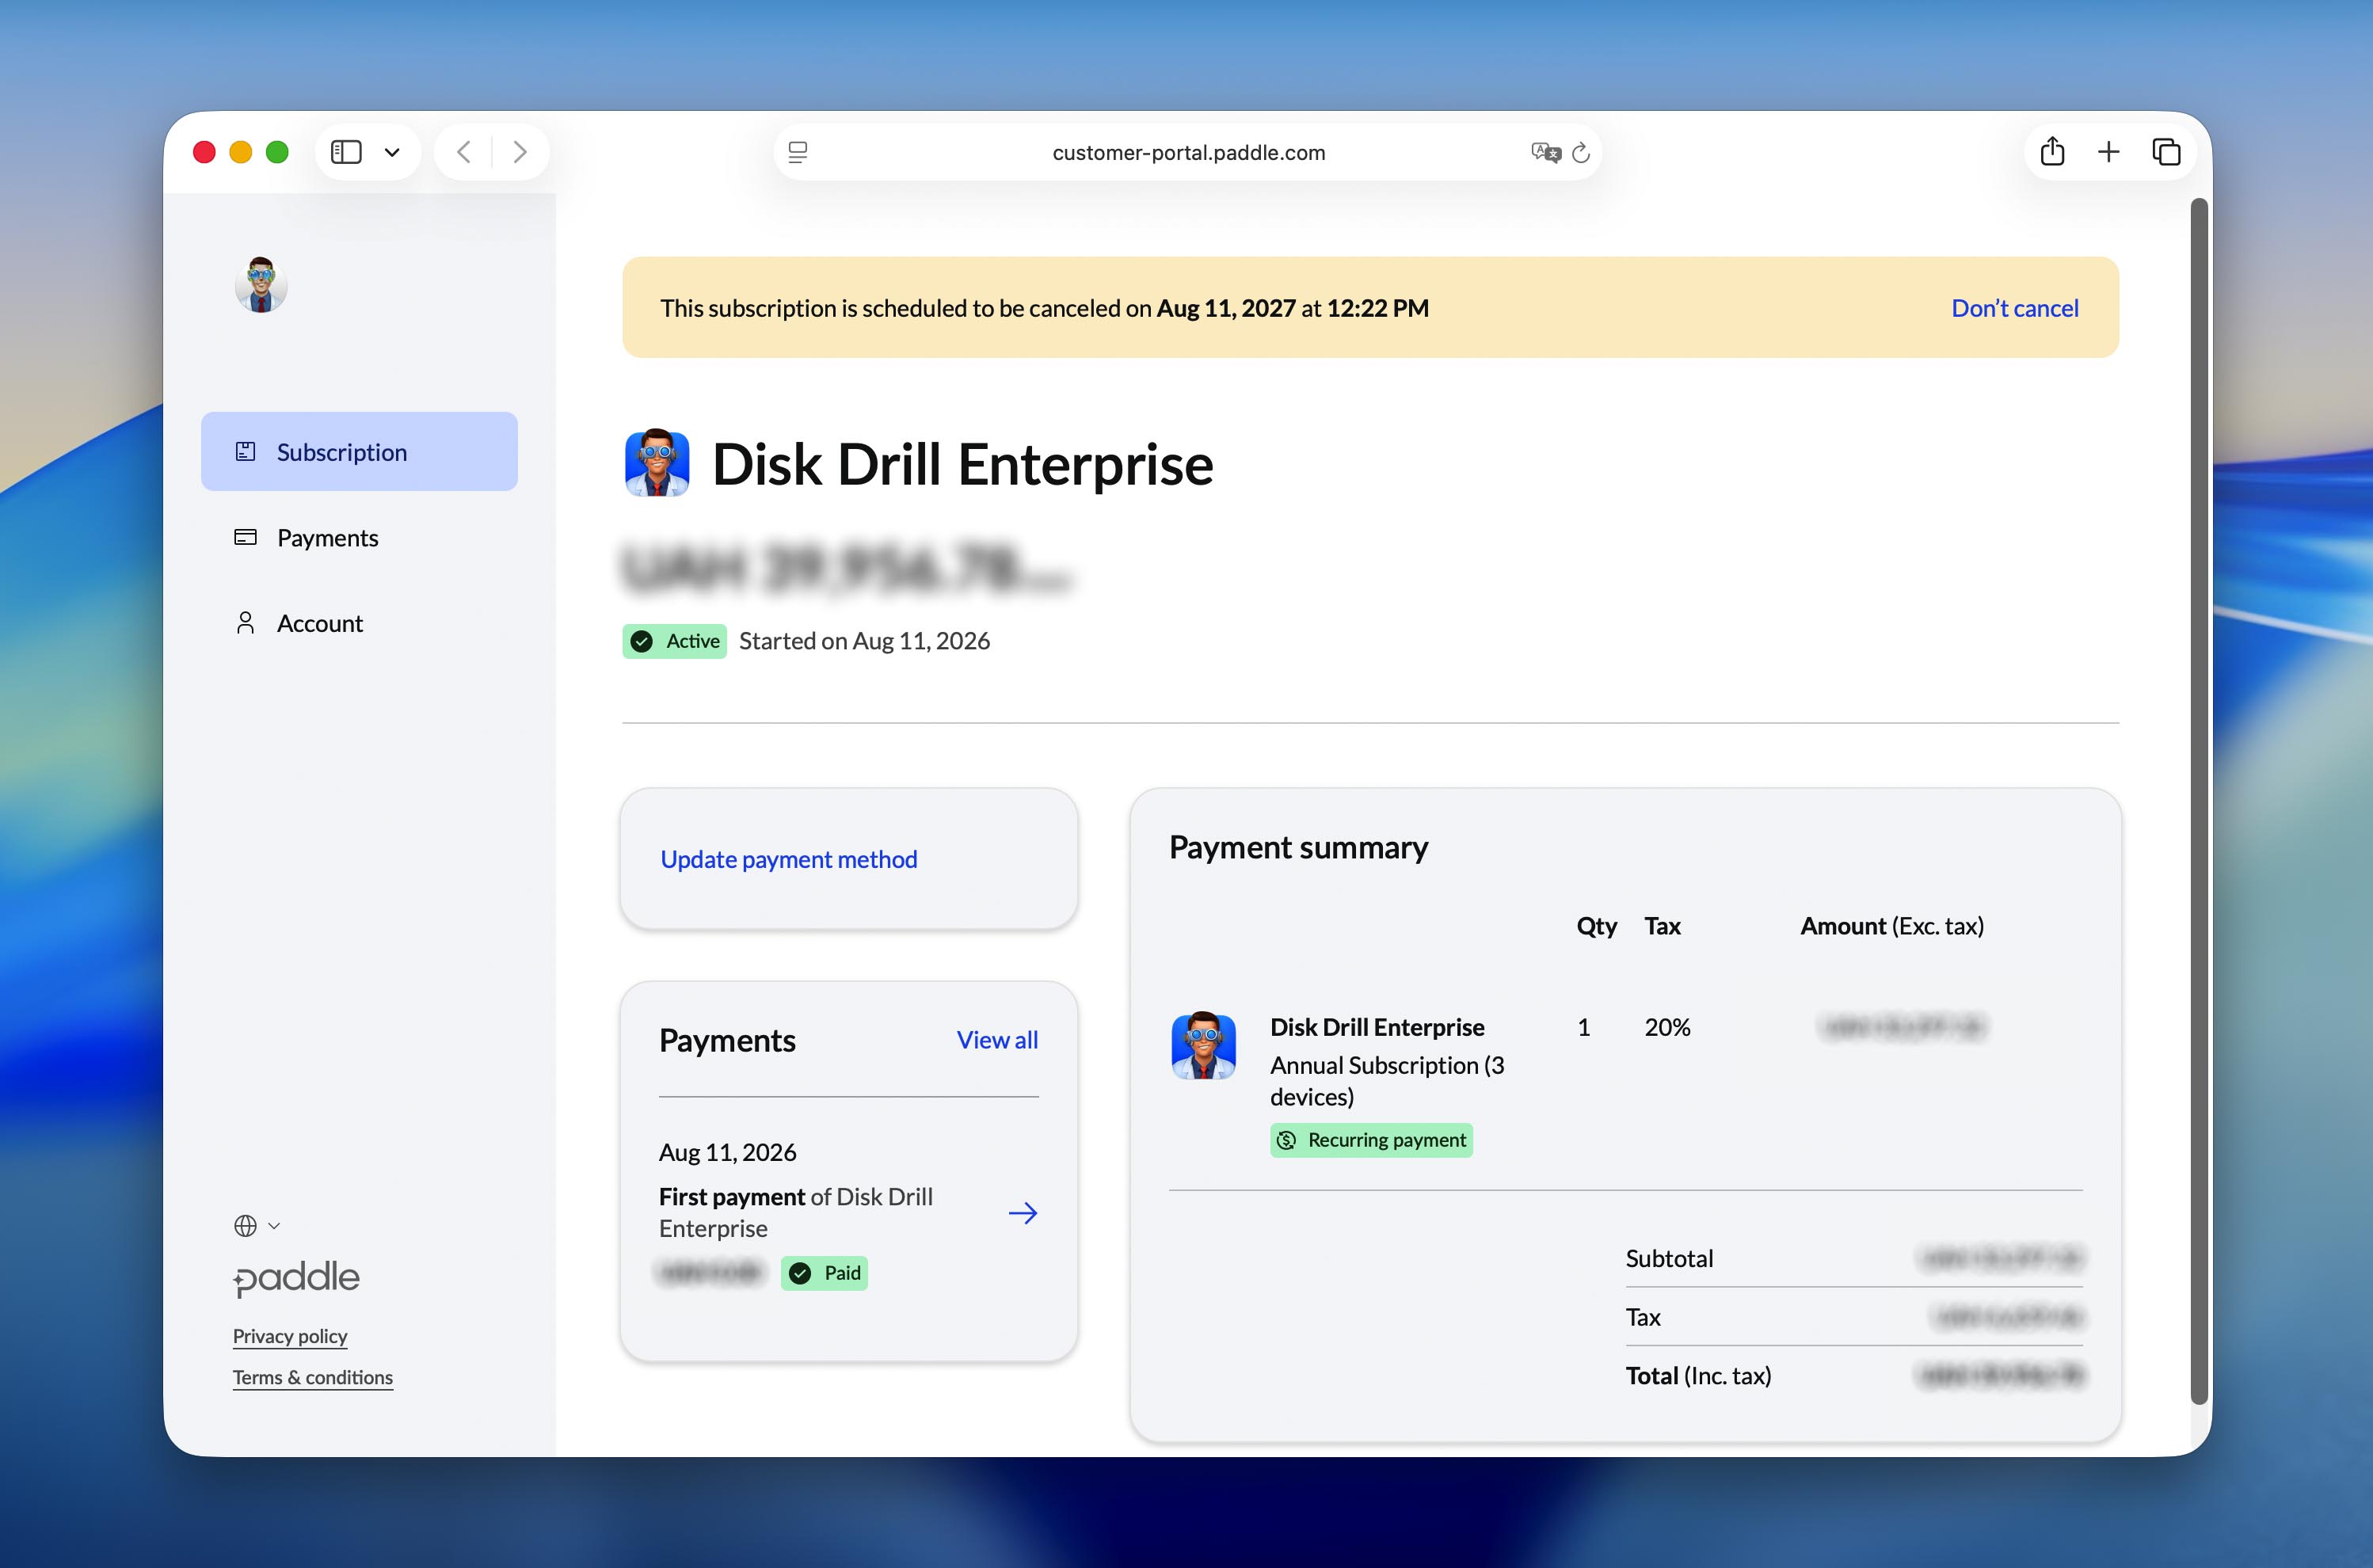Click the Payment summary heading
The width and height of the screenshot is (2373, 1568).
click(1298, 848)
